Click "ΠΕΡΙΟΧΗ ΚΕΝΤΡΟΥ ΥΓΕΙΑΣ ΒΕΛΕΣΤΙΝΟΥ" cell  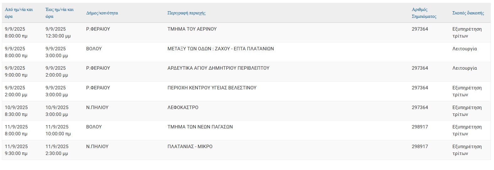click(x=212, y=88)
